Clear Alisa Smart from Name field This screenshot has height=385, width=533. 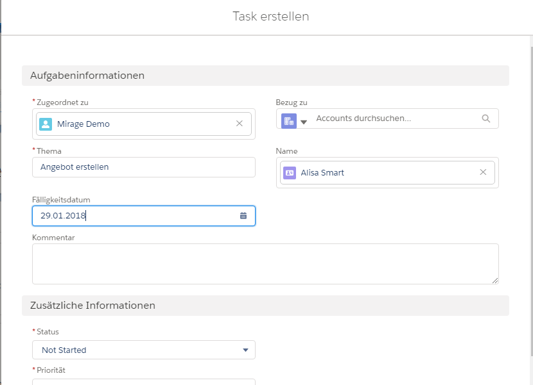[483, 172]
